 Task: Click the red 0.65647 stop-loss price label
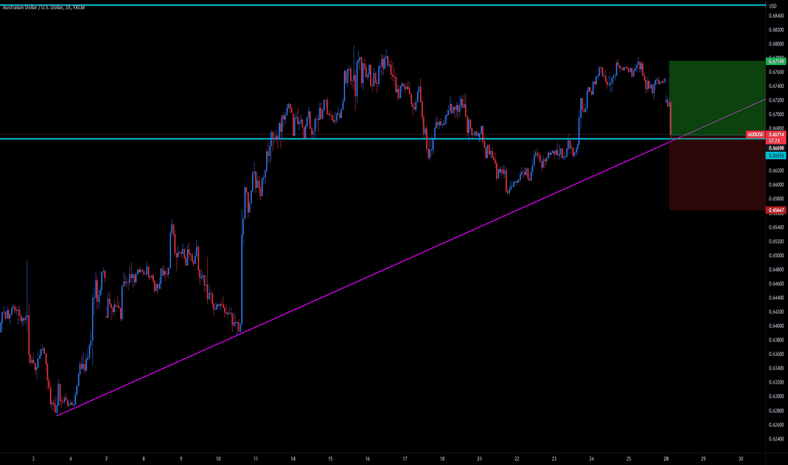pyautogui.click(x=776, y=211)
